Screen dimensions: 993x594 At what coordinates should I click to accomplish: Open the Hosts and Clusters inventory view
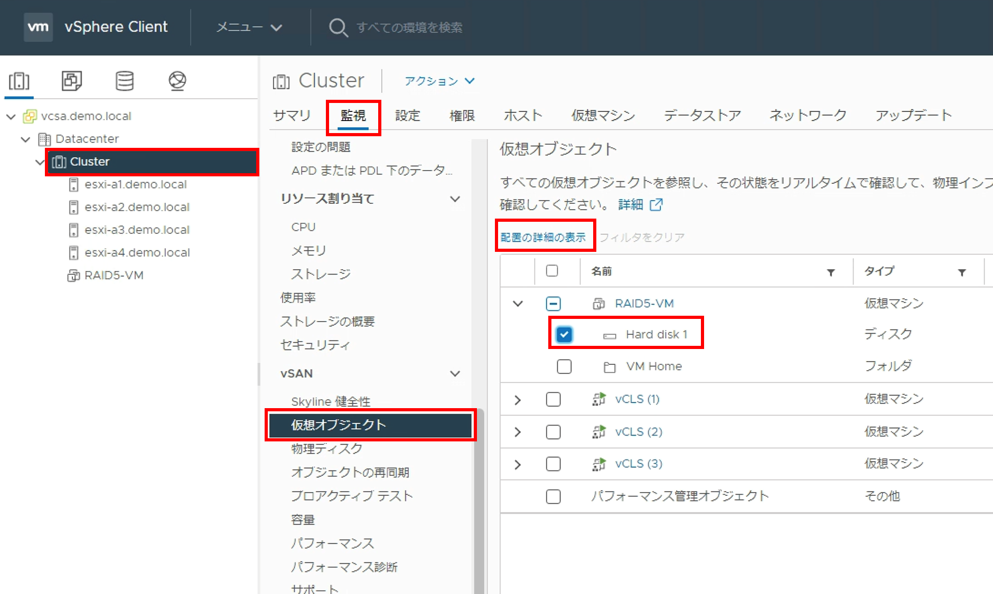[19, 81]
